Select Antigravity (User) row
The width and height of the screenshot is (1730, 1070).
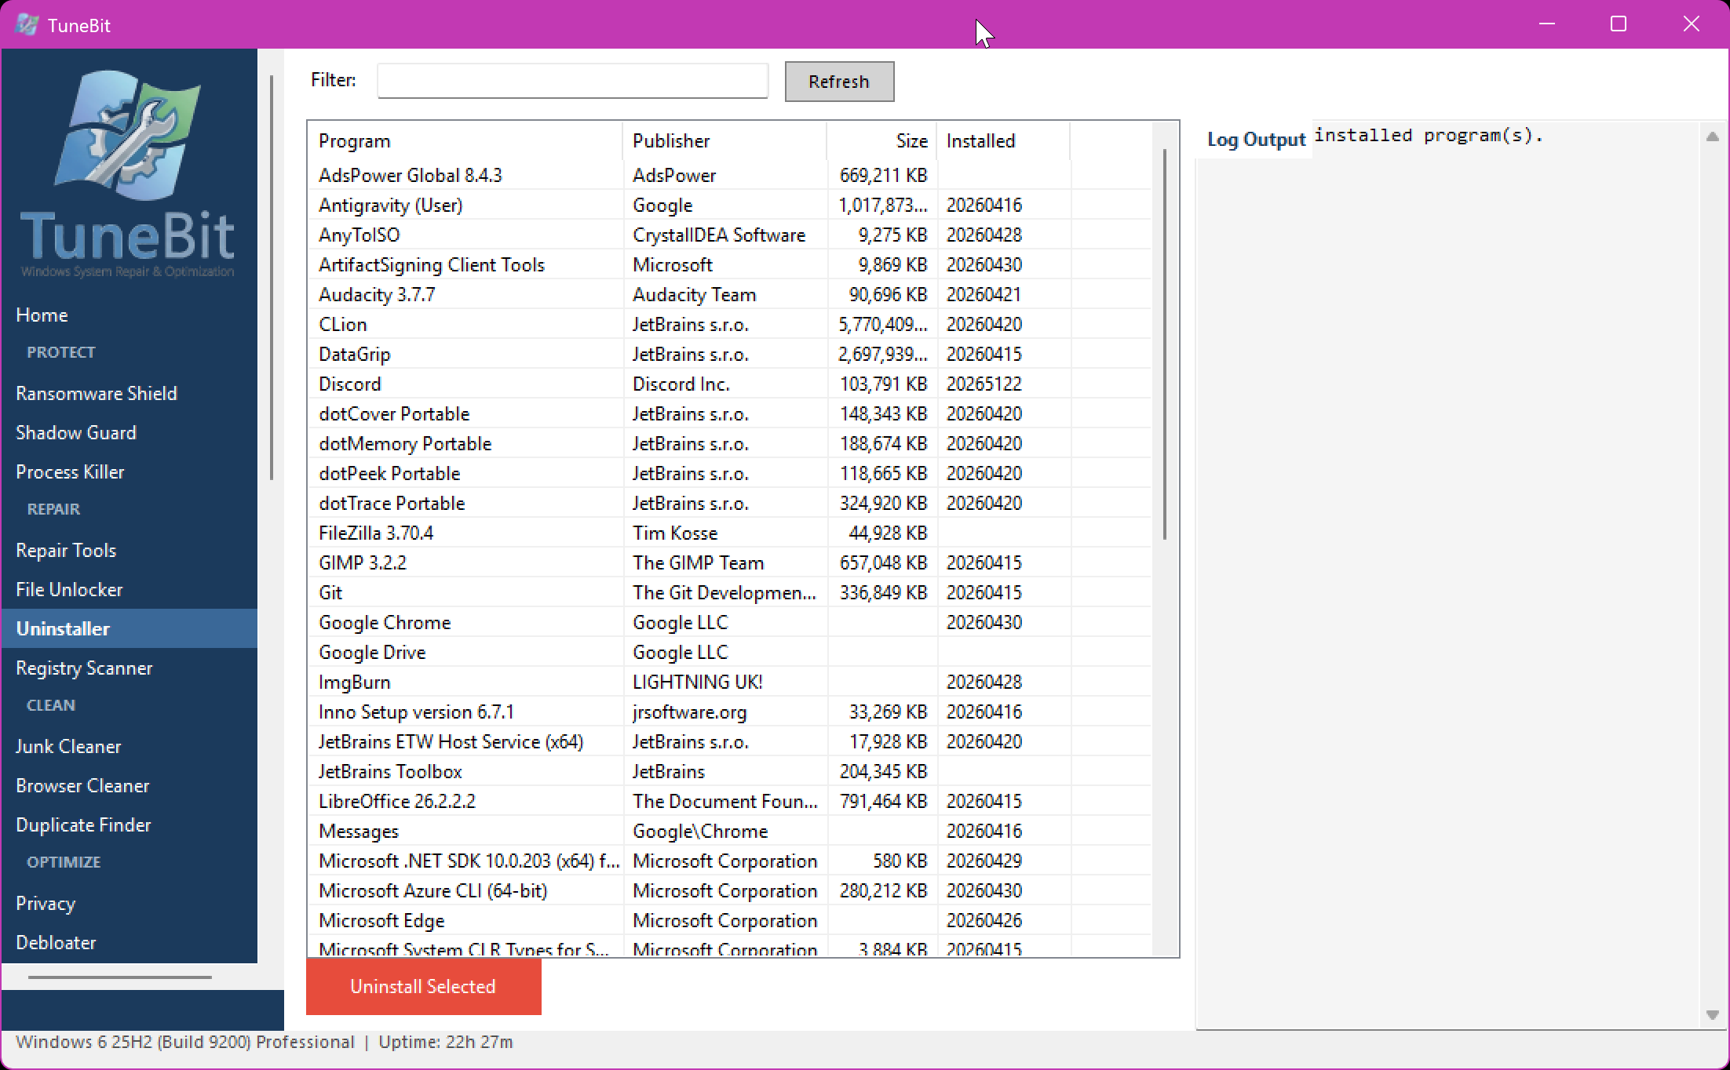click(730, 205)
